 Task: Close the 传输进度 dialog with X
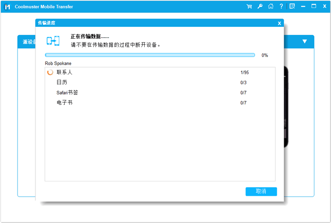tap(279, 23)
